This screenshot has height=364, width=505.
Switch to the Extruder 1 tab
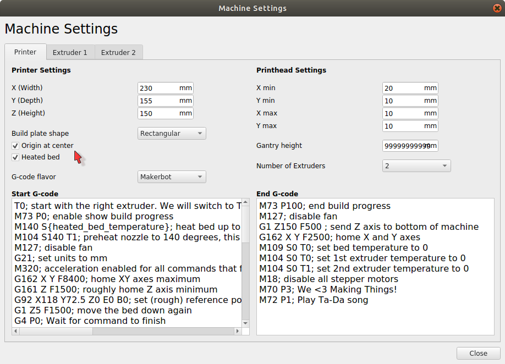coord(70,53)
